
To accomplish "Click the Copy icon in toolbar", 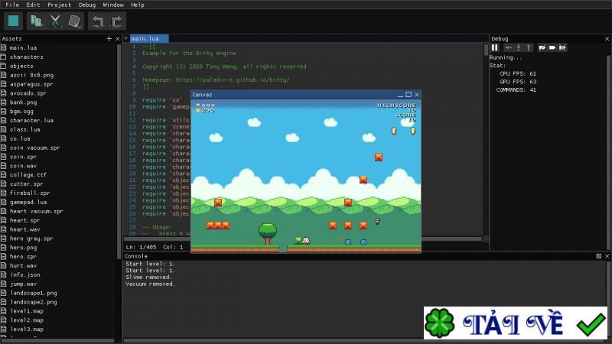I will [36, 21].
